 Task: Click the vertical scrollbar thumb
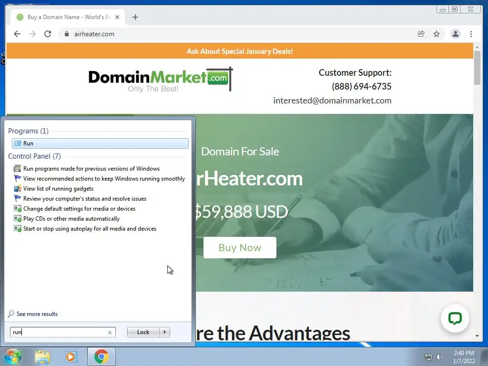477,68
